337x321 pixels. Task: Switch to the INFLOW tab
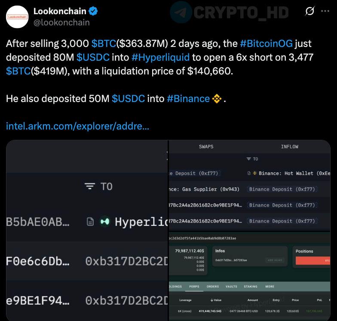(x=289, y=147)
